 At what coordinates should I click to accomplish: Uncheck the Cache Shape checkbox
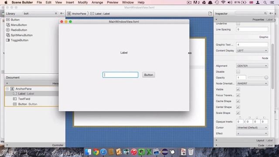(238, 101)
